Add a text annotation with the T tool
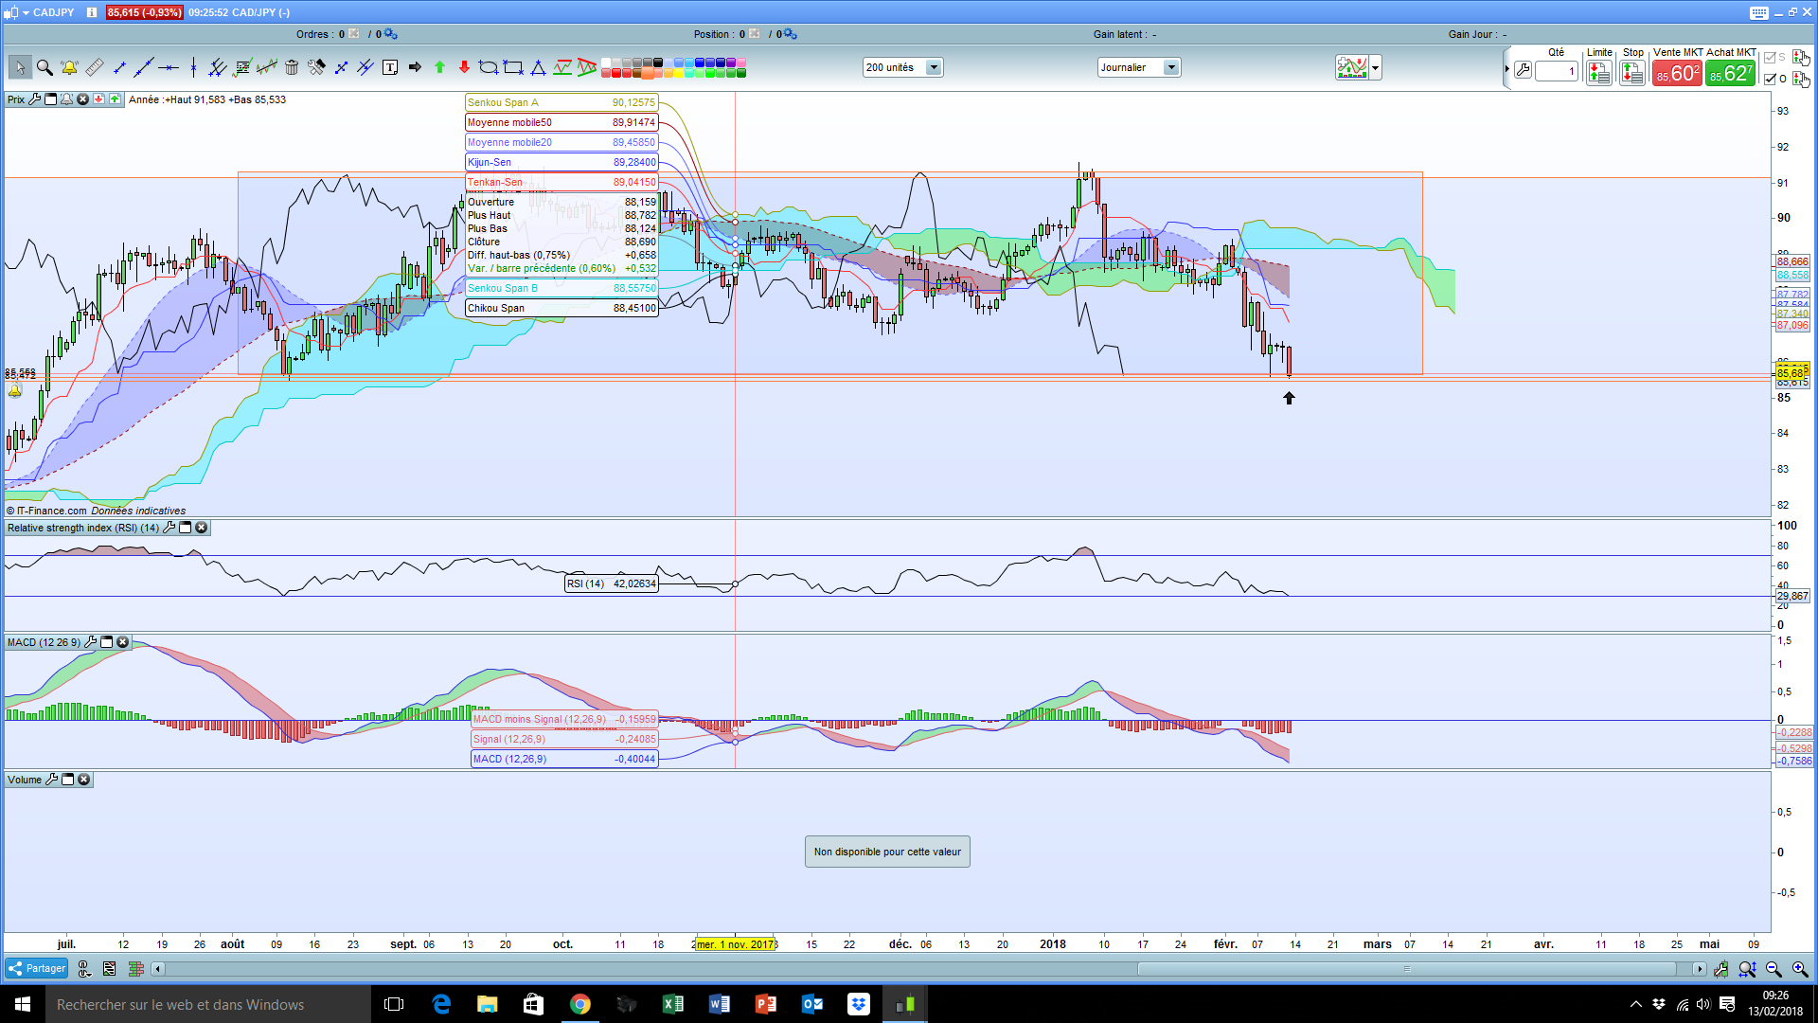The height and width of the screenshot is (1023, 1818). coord(390,67)
